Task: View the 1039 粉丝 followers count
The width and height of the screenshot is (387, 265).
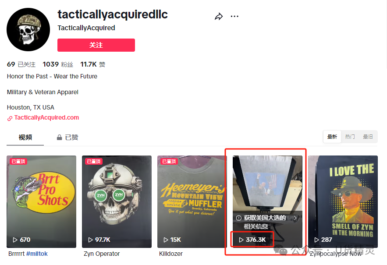Action: tap(58, 64)
